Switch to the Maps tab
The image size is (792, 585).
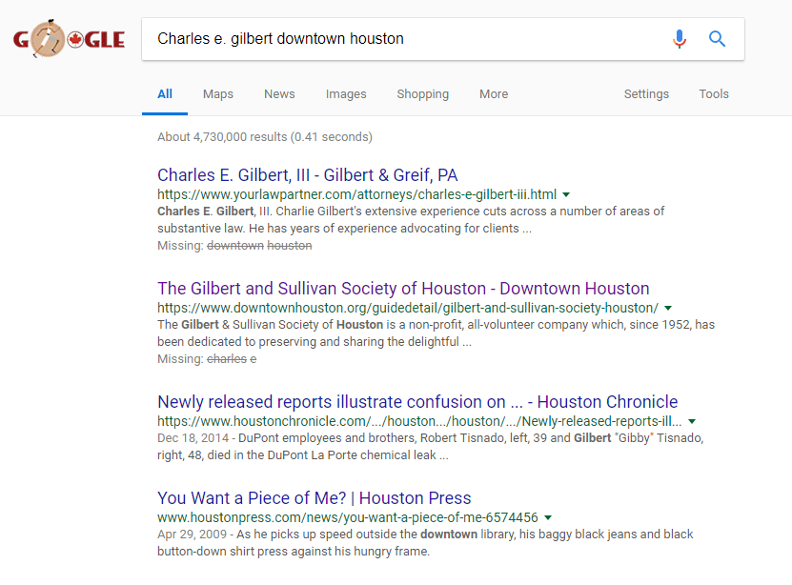click(217, 94)
